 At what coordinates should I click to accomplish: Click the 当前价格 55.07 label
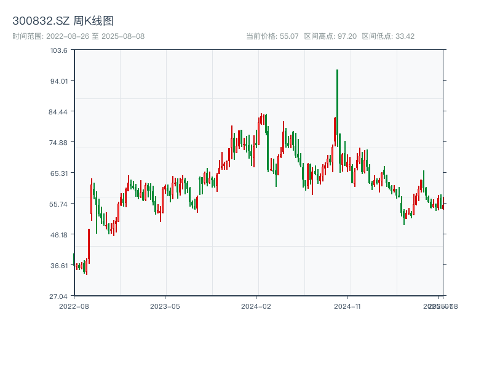coord(272,36)
